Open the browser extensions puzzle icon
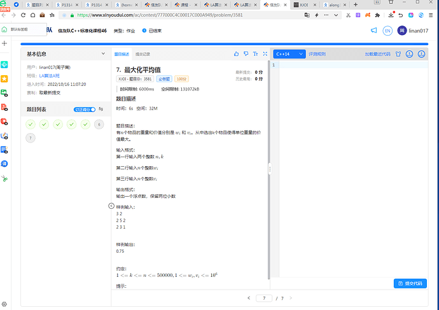This screenshot has height=310, width=439. pyautogui.click(x=377, y=15)
